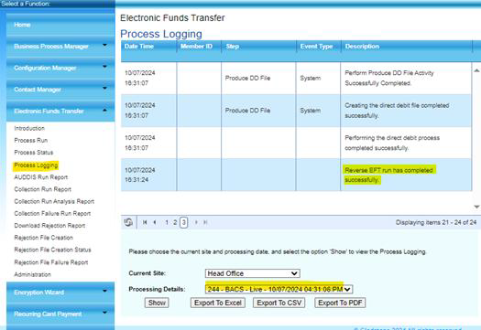Sort by Member ID column header

click(196, 47)
